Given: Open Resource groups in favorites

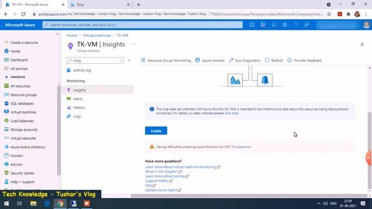Looking at the screenshot, I should 20,95.
